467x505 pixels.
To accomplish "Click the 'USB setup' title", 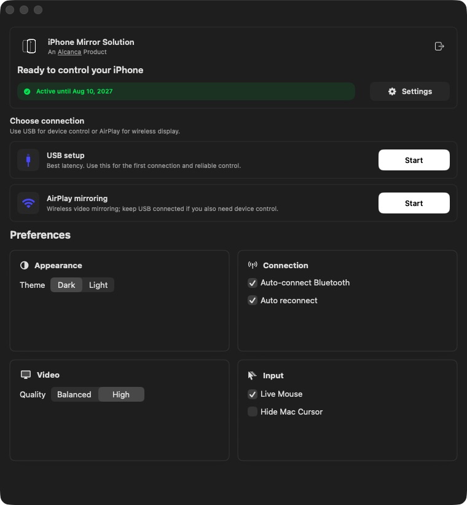I will (65, 156).
